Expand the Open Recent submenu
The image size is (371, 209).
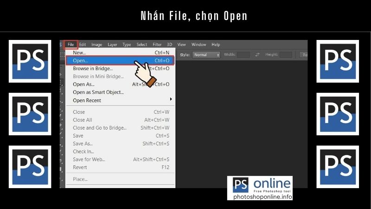(121, 100)
